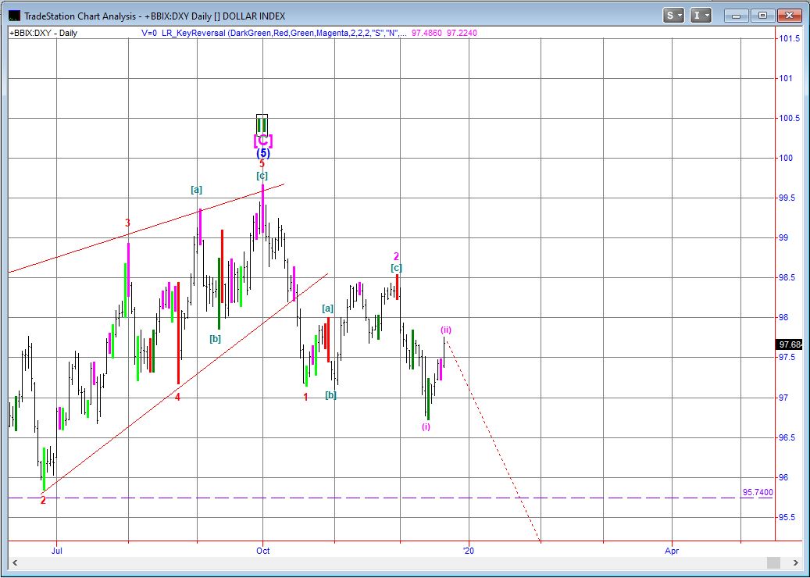Open the S symbol-linking dropdown
Screen dimensions: 810x578
[x=673, y=15]
